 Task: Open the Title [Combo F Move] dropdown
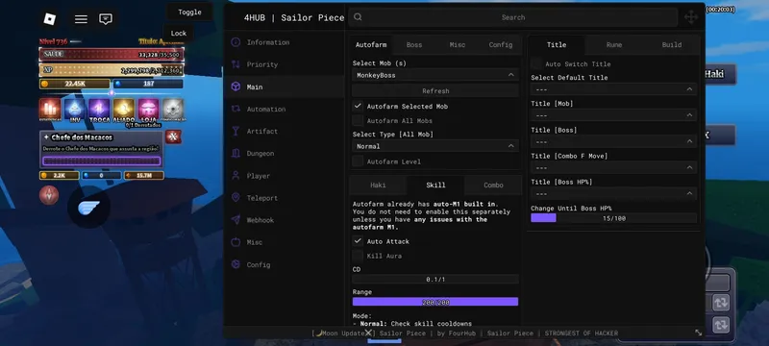613,167
